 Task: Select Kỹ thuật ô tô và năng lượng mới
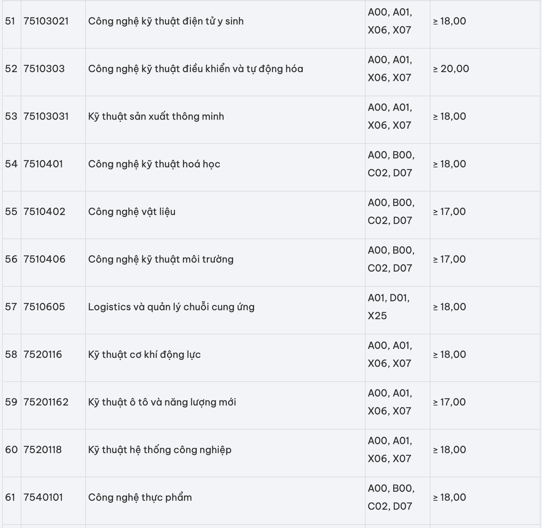click(162, 402)
